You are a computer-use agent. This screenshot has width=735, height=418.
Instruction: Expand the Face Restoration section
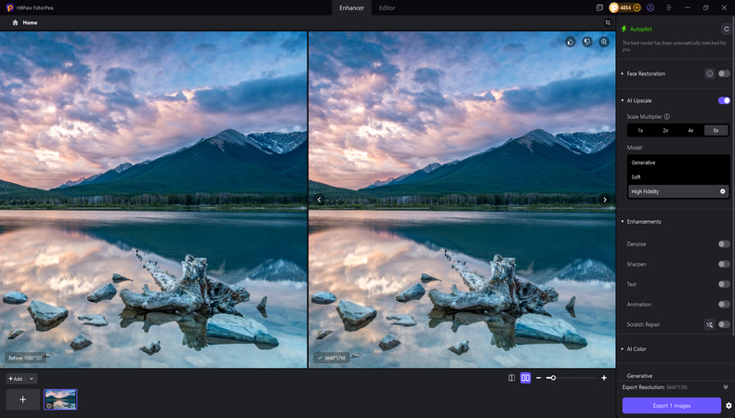click(x=623, y=73)
